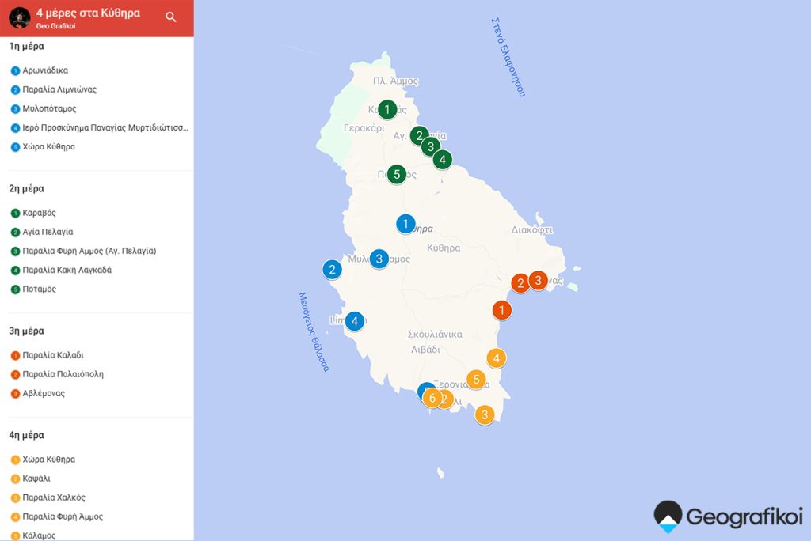Click blue map marker number 2
Viewport: 811px width, 541px height.
(x=332, y=269)
